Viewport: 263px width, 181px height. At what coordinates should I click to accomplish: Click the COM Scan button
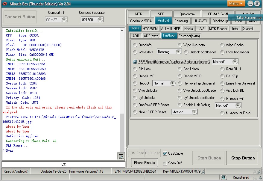point(136,153)
